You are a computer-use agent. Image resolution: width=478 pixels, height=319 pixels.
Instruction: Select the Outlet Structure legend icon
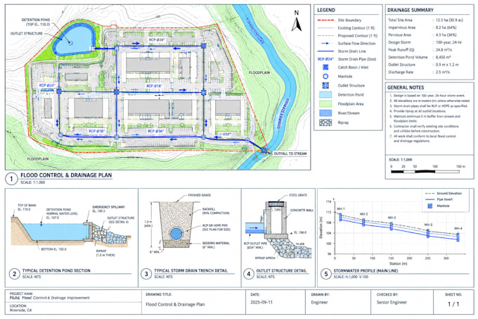click(x=325, y=85)
